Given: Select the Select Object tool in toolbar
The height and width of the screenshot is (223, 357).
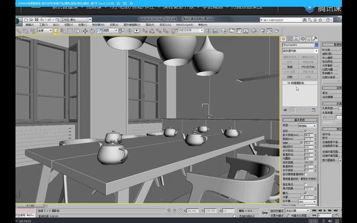Looking at the screenshot, I should coord(56,31).
